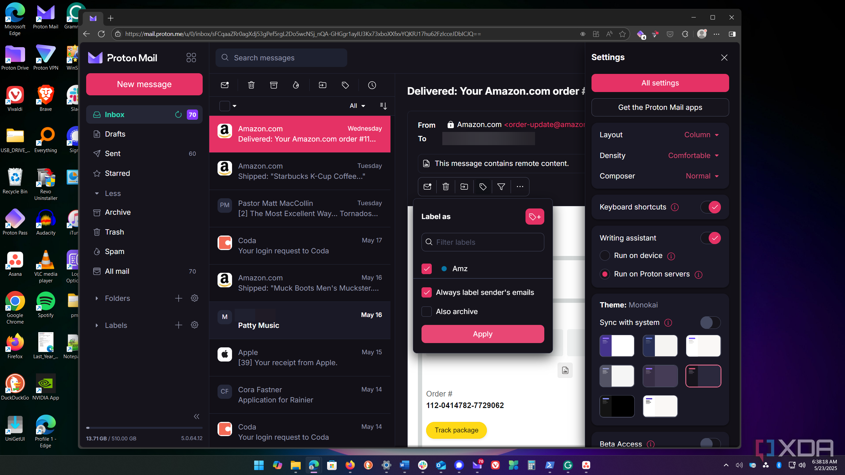This screenshot has width=845, height=475.
Task: Click the create new label icon button
Action: click(x=535, y=217)
